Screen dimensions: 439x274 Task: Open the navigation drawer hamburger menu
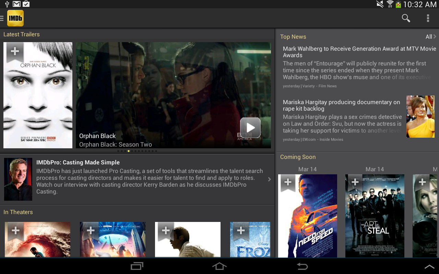(x=2, y=18)
